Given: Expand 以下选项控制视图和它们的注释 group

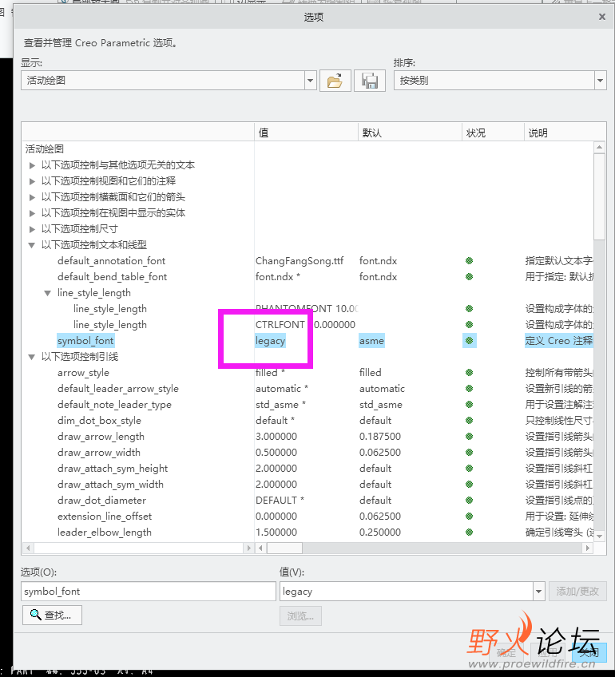Looking at the screenshot, I should tap(32, 181).
